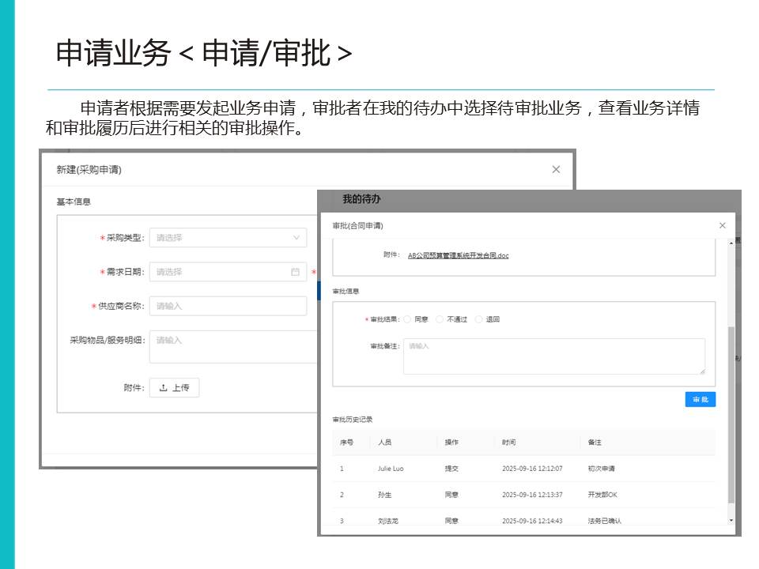Image resolution: width=759 pixels, height=569 pixels.
Task: Select the 不通过 radio option
Action: click(x=440, y=319)
